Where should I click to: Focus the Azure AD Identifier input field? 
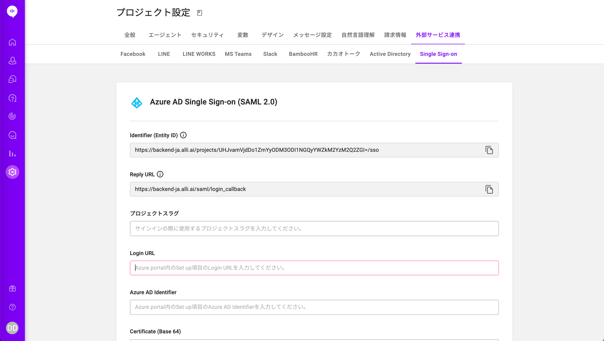click(314, 307)
